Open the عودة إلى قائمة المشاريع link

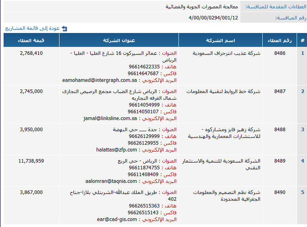(32, 28)
